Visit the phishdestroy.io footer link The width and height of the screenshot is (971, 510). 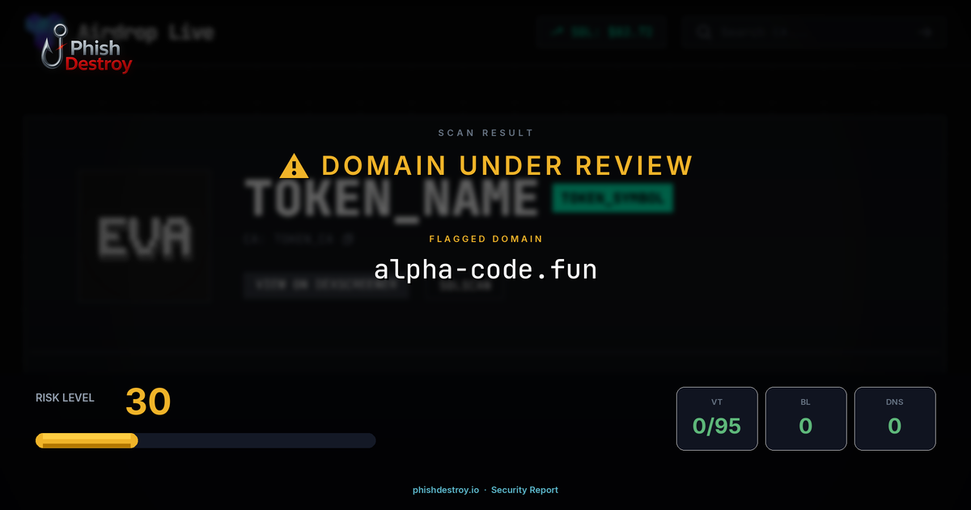(x=445, y=490)
